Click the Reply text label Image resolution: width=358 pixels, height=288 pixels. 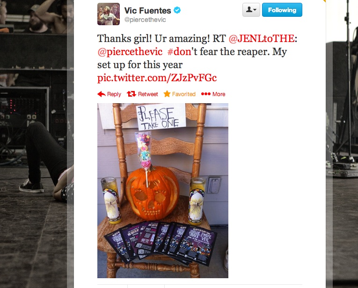click(x=114, y=94)
